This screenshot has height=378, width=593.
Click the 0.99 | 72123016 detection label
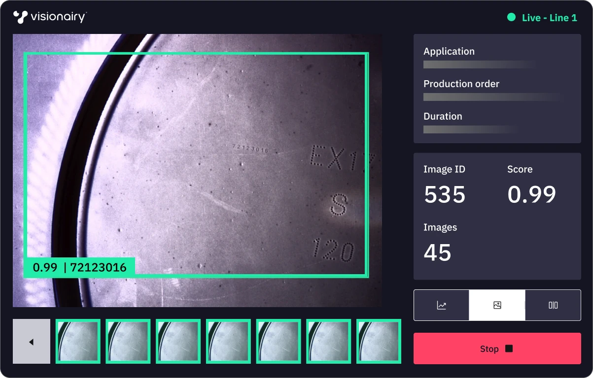click(79, 268)
